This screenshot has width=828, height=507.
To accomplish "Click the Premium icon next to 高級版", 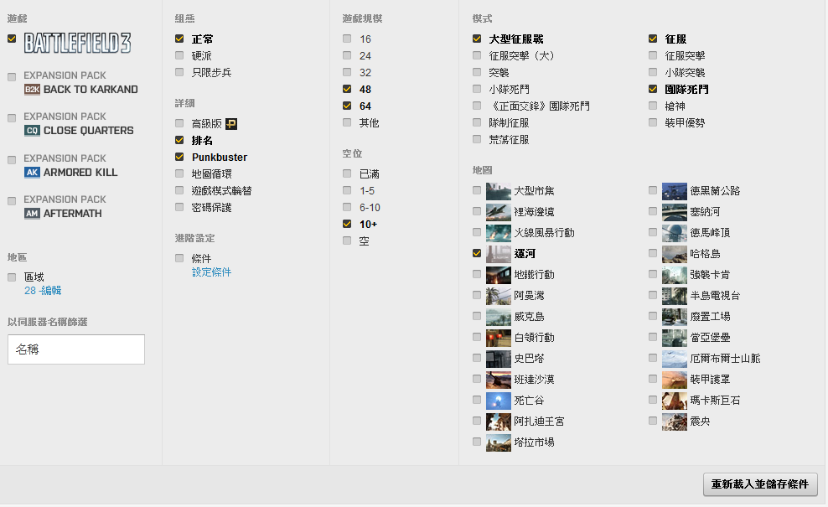I will point(231,124).
